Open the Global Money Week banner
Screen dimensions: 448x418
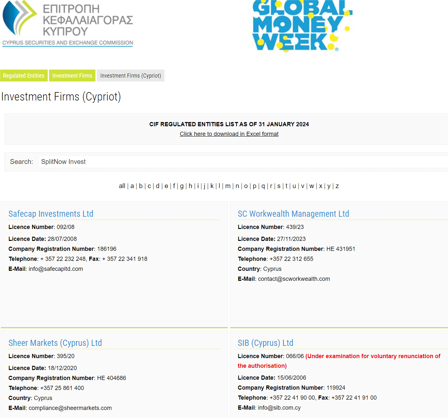pyautogui.click(x=302, y=26)
